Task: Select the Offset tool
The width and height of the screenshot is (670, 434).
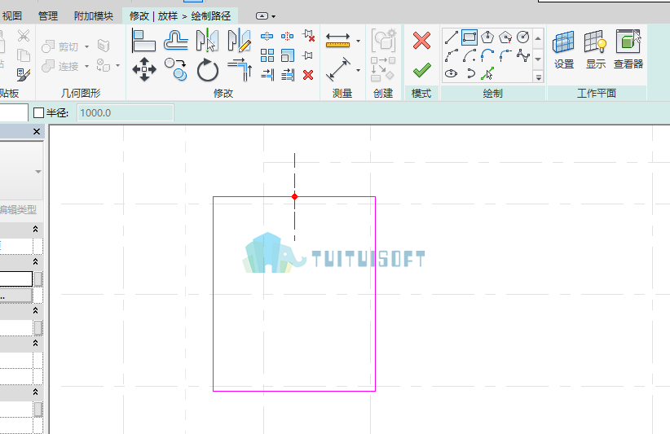Action: 175,41
